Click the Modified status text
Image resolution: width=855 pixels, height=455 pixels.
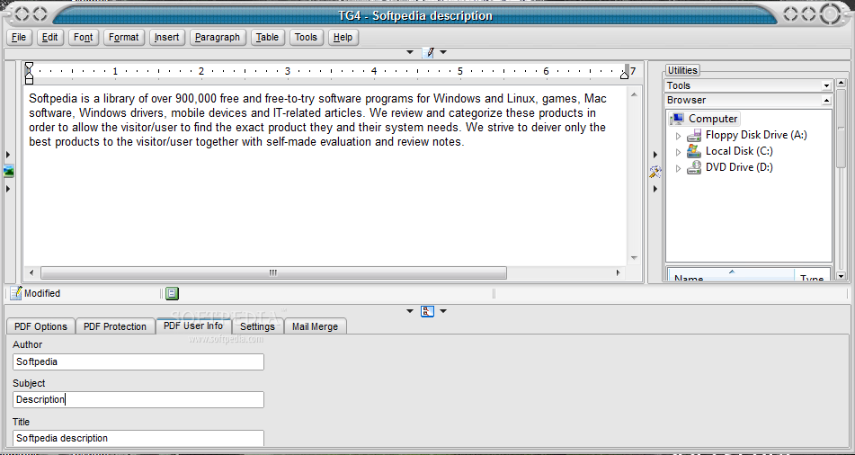[42, 293]
